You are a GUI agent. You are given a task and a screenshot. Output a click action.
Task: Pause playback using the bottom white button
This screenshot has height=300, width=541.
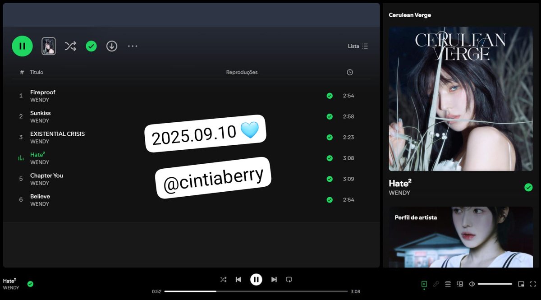coord(256,279)
